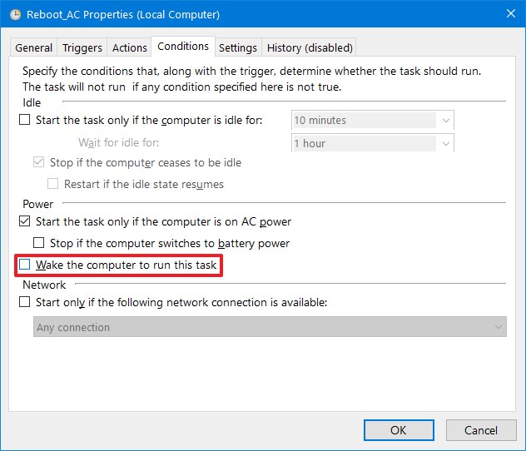Check start only if network connection available
The height and width of the screenshot is (451, 526).
click(x=24, y=303)
